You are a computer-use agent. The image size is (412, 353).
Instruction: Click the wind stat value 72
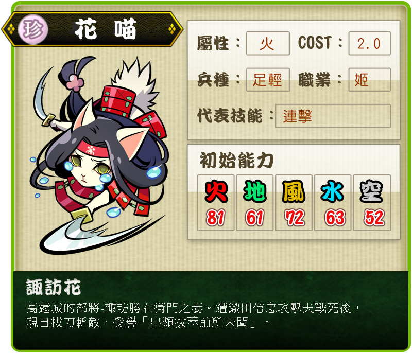coord(294,218)
